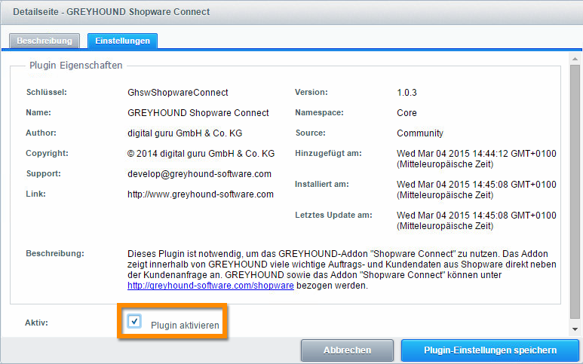Click the Schlüssel: label
583x364 pixels.
(47, 92)
